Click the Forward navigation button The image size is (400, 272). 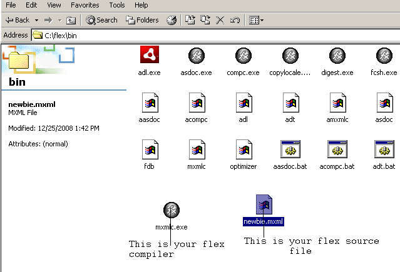48,20
